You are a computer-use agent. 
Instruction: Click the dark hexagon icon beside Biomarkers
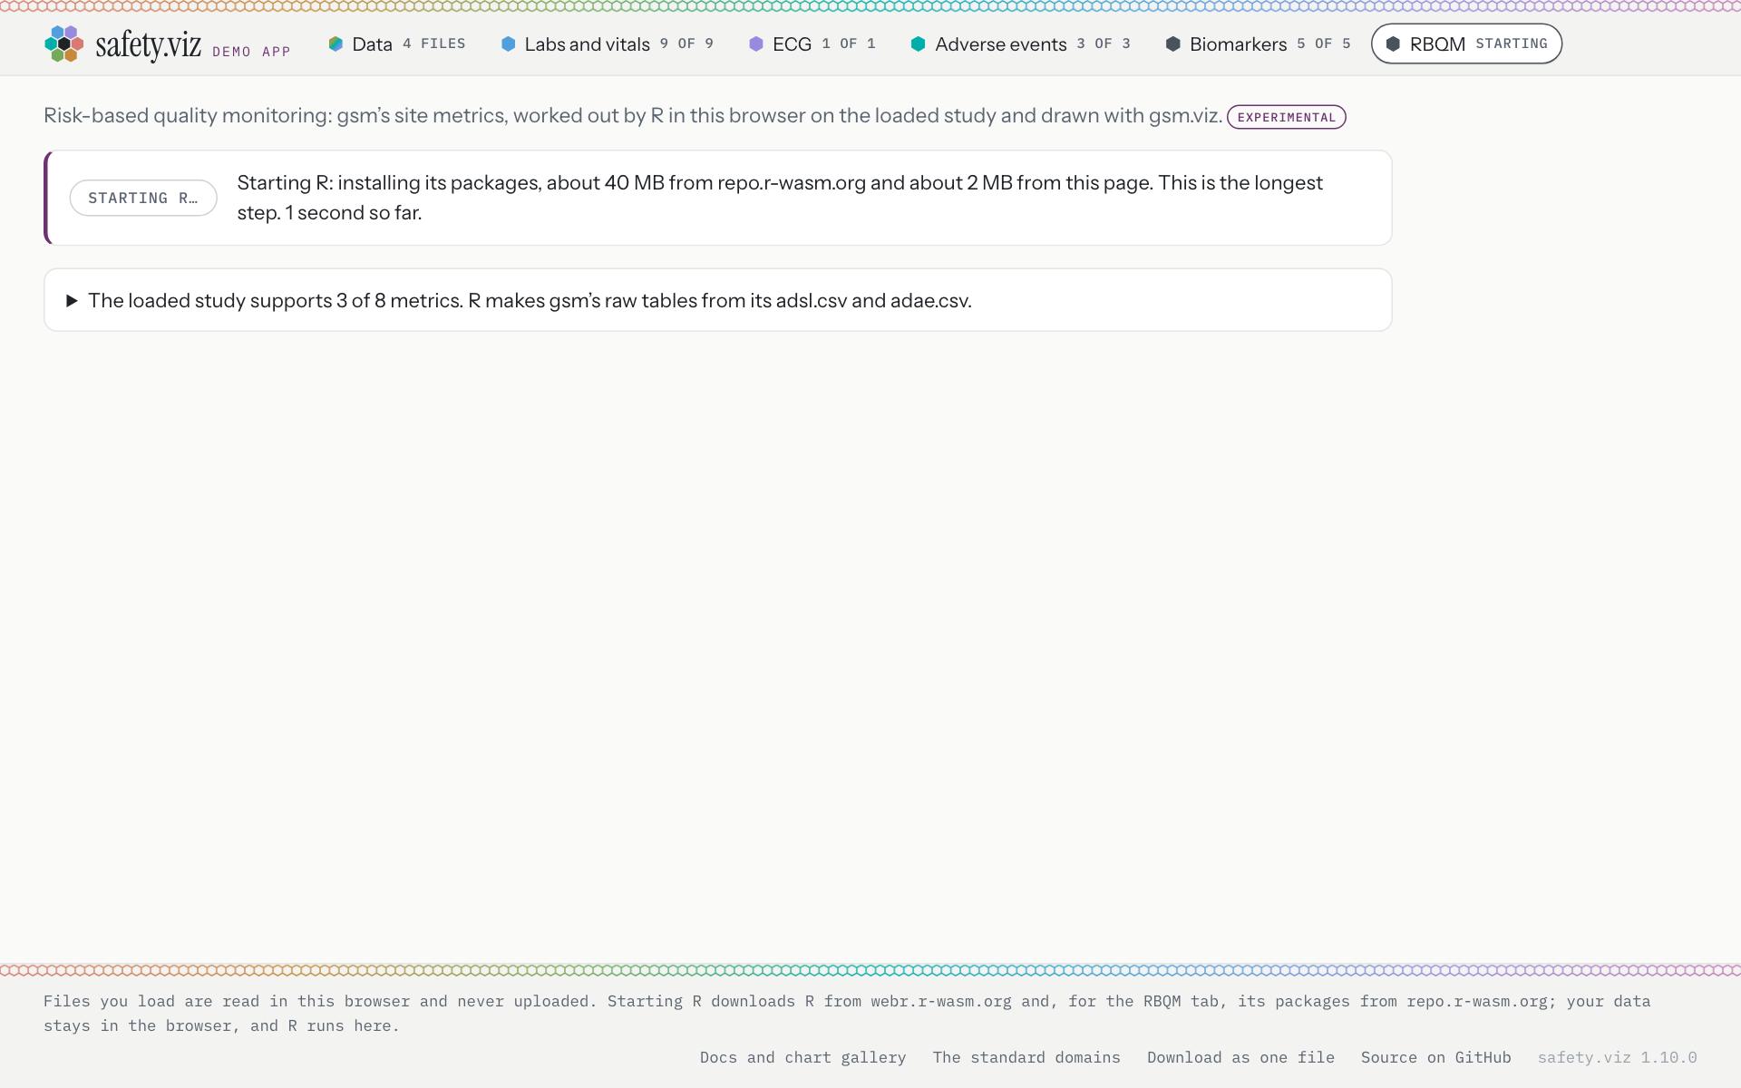(1173, 44)
